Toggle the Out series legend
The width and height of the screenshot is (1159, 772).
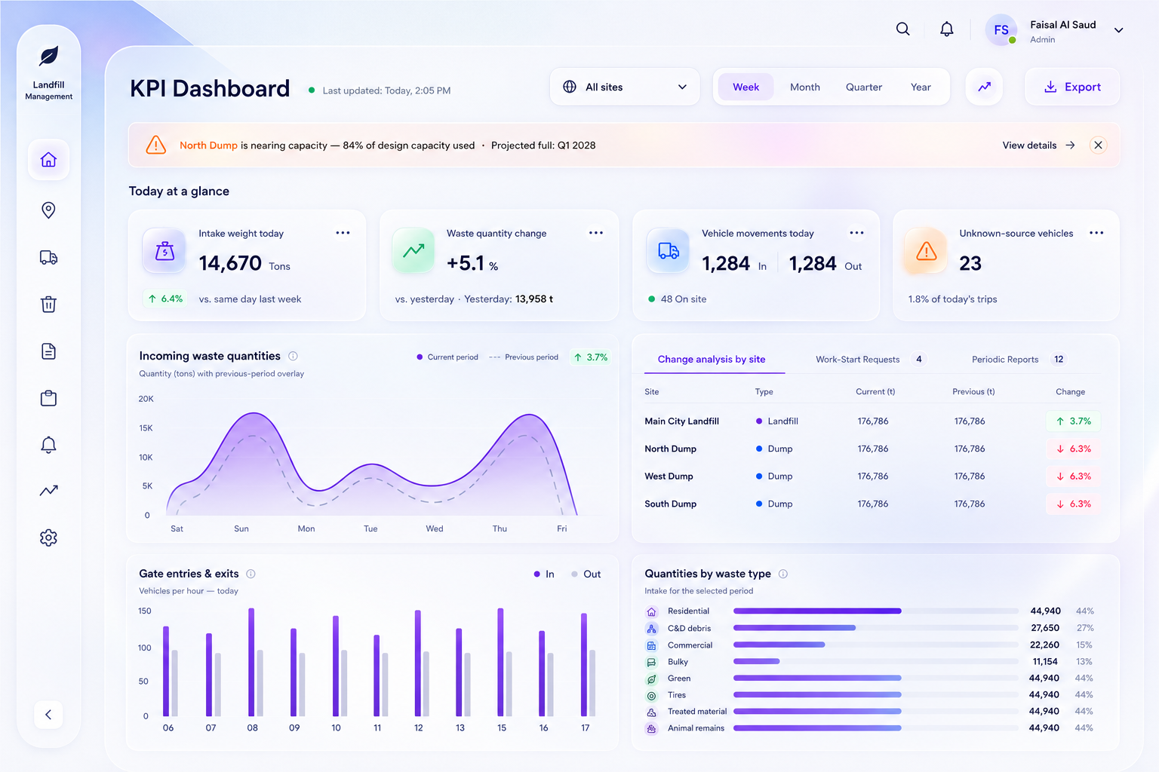(586, 574)
